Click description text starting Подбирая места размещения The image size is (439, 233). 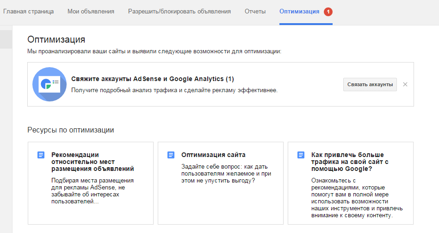[93, 191]
